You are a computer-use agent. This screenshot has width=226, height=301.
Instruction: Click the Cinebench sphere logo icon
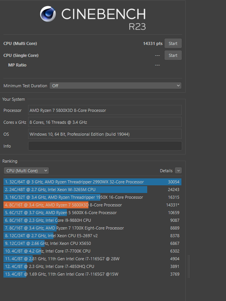pos(48,14)
